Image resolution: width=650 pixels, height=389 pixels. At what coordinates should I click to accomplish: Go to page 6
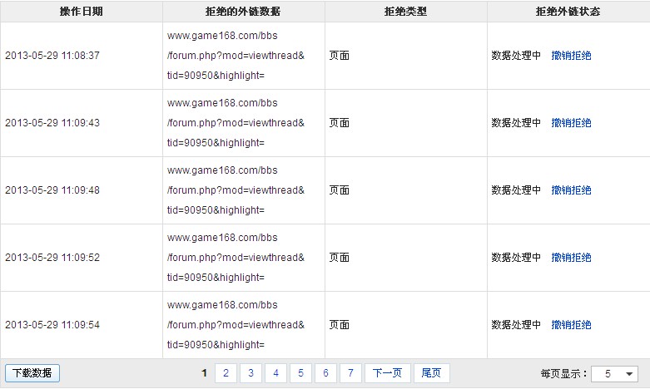coord(325,373)
